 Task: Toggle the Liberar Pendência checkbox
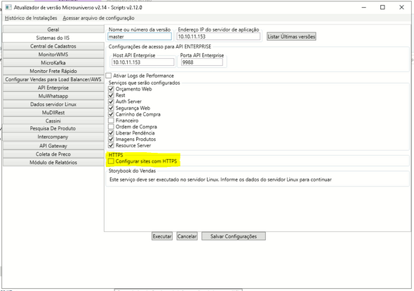(111, 133)
